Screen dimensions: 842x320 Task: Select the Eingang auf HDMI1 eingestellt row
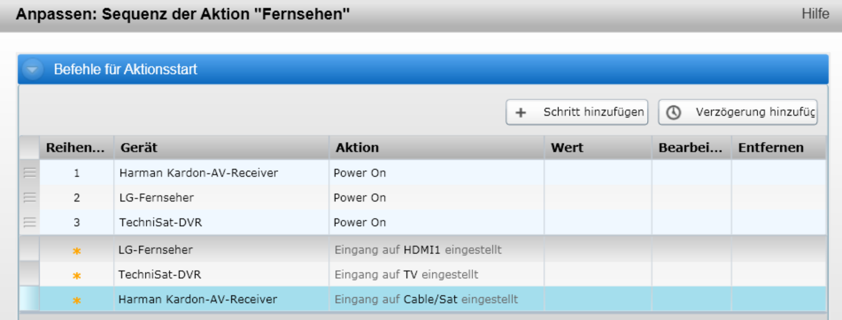[x=423, y=250]
